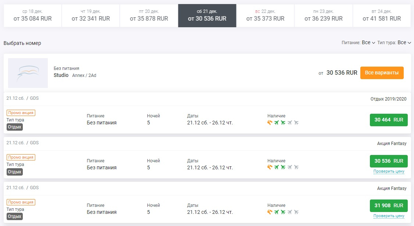Viewport: 414px width, 226px height.
Task: Select the вт 24 дек. date tab
Action: pos(382,16)
